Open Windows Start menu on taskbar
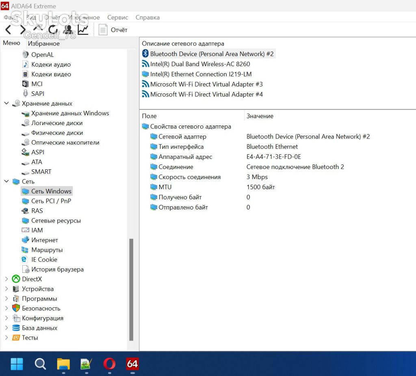Viewport: 416px width, 376px height. 17,363
